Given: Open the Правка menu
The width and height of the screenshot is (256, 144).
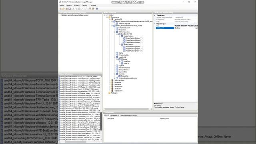Looking at the screenshot, I should click(69, 5).
